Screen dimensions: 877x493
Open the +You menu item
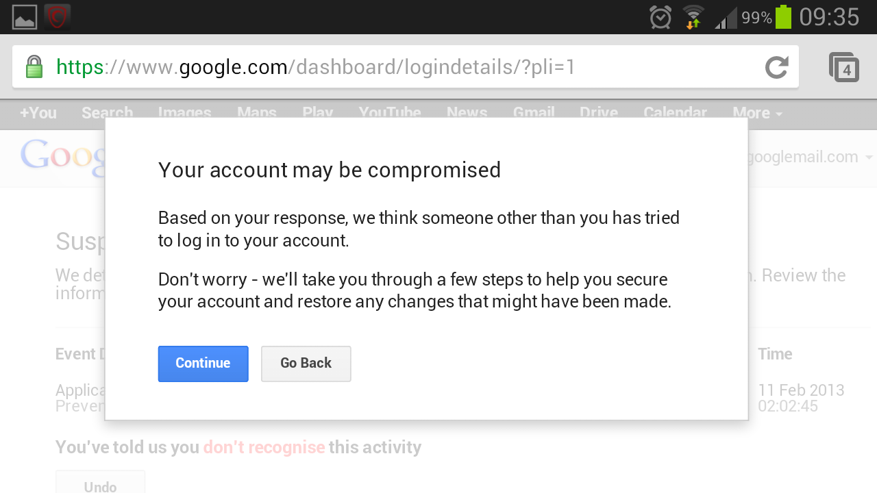tap(38, 113)
